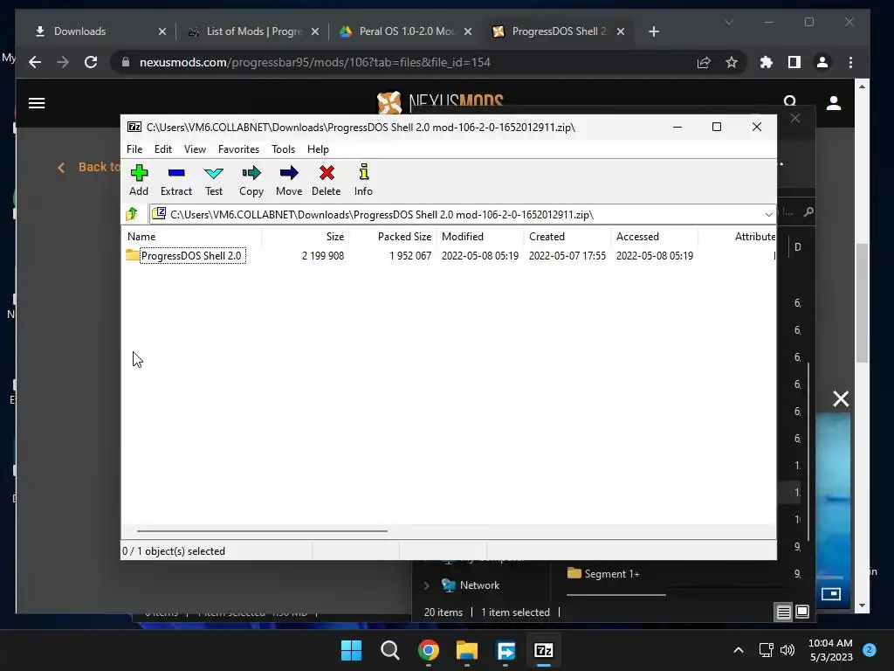Run Test on the archive

pos(214,180)
